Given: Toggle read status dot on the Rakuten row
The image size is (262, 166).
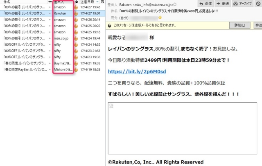Looking at the screenshot, I should [x=50, y=13].
